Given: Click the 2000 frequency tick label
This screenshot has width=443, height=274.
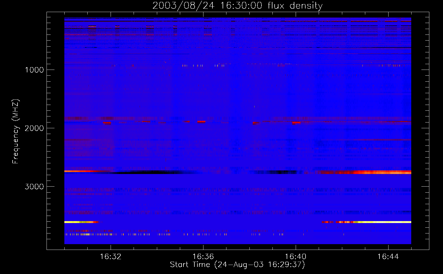Looking at the screenshot, I should tap(34, 128).
